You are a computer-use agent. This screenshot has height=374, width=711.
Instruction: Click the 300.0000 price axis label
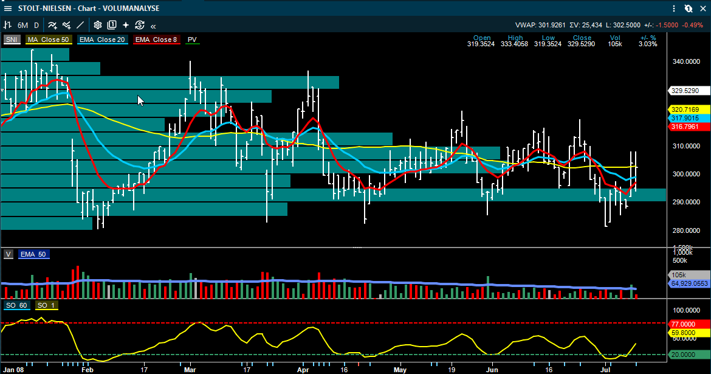click(686, 175)
